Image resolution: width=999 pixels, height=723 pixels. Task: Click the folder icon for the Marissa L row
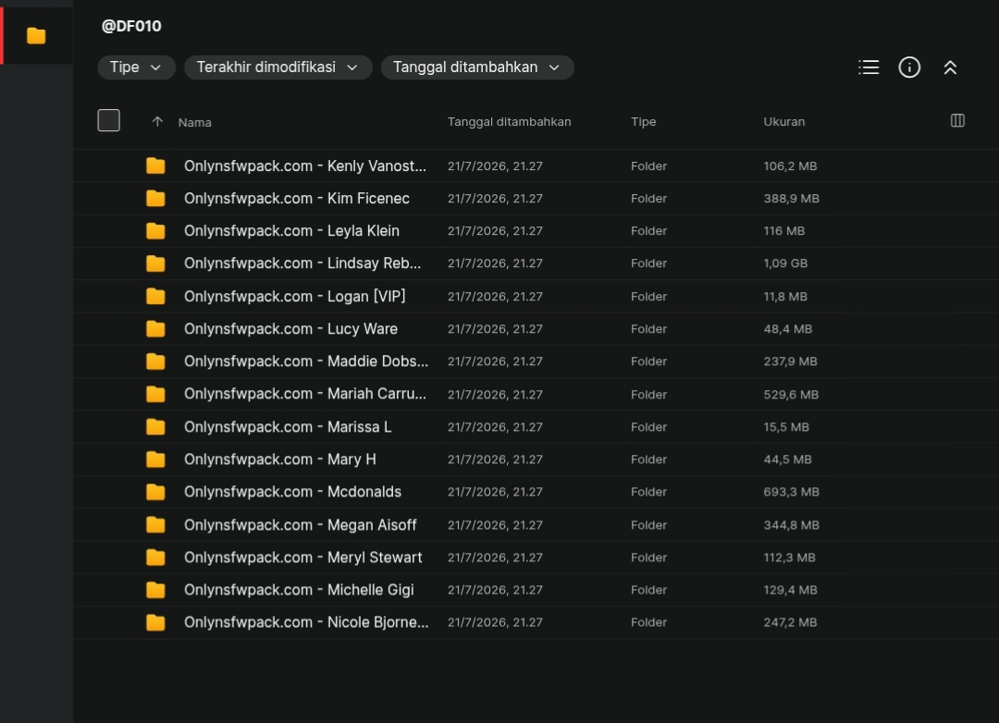[155, 427]
